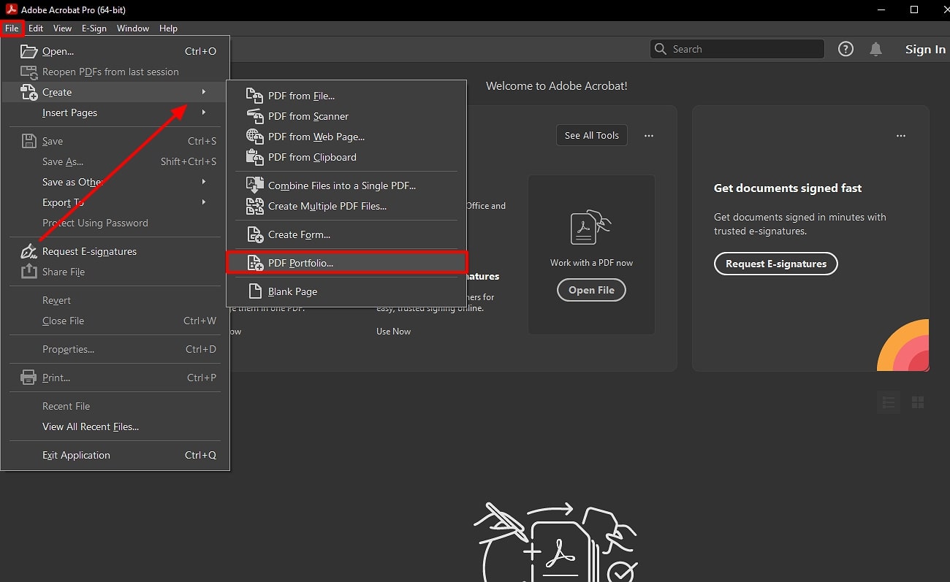Open the Edit menu
Viewport: 950px width, 582px height.
[x=36, y=28]
